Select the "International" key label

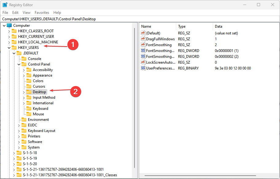(x=43, y=103)
